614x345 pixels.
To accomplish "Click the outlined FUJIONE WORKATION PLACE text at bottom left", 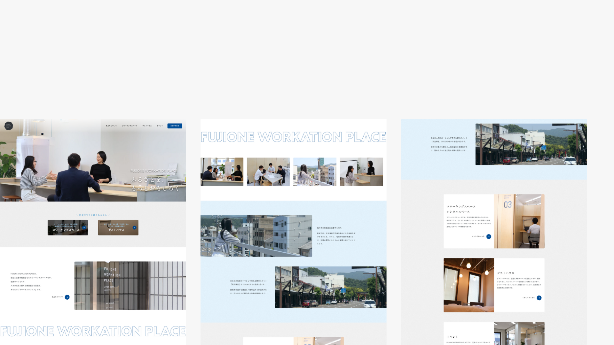I will tap(93, 331).
